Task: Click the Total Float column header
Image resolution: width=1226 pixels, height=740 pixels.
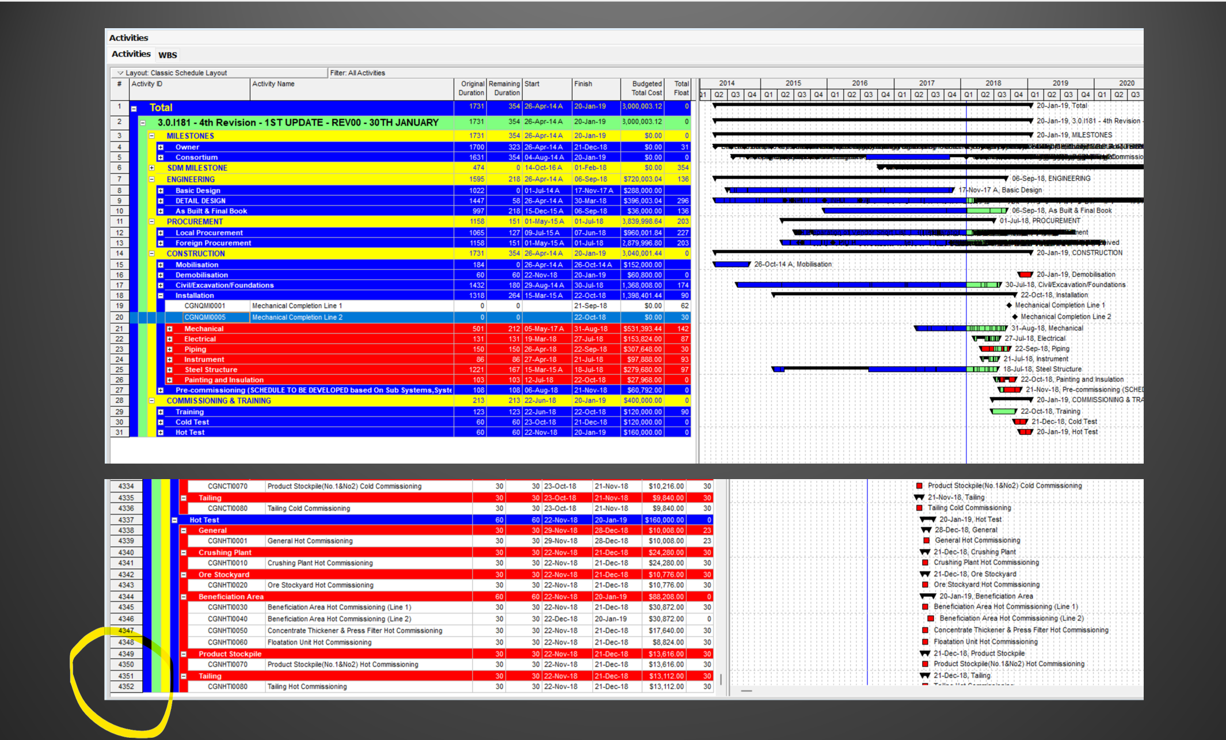Action: coord(678,89)
